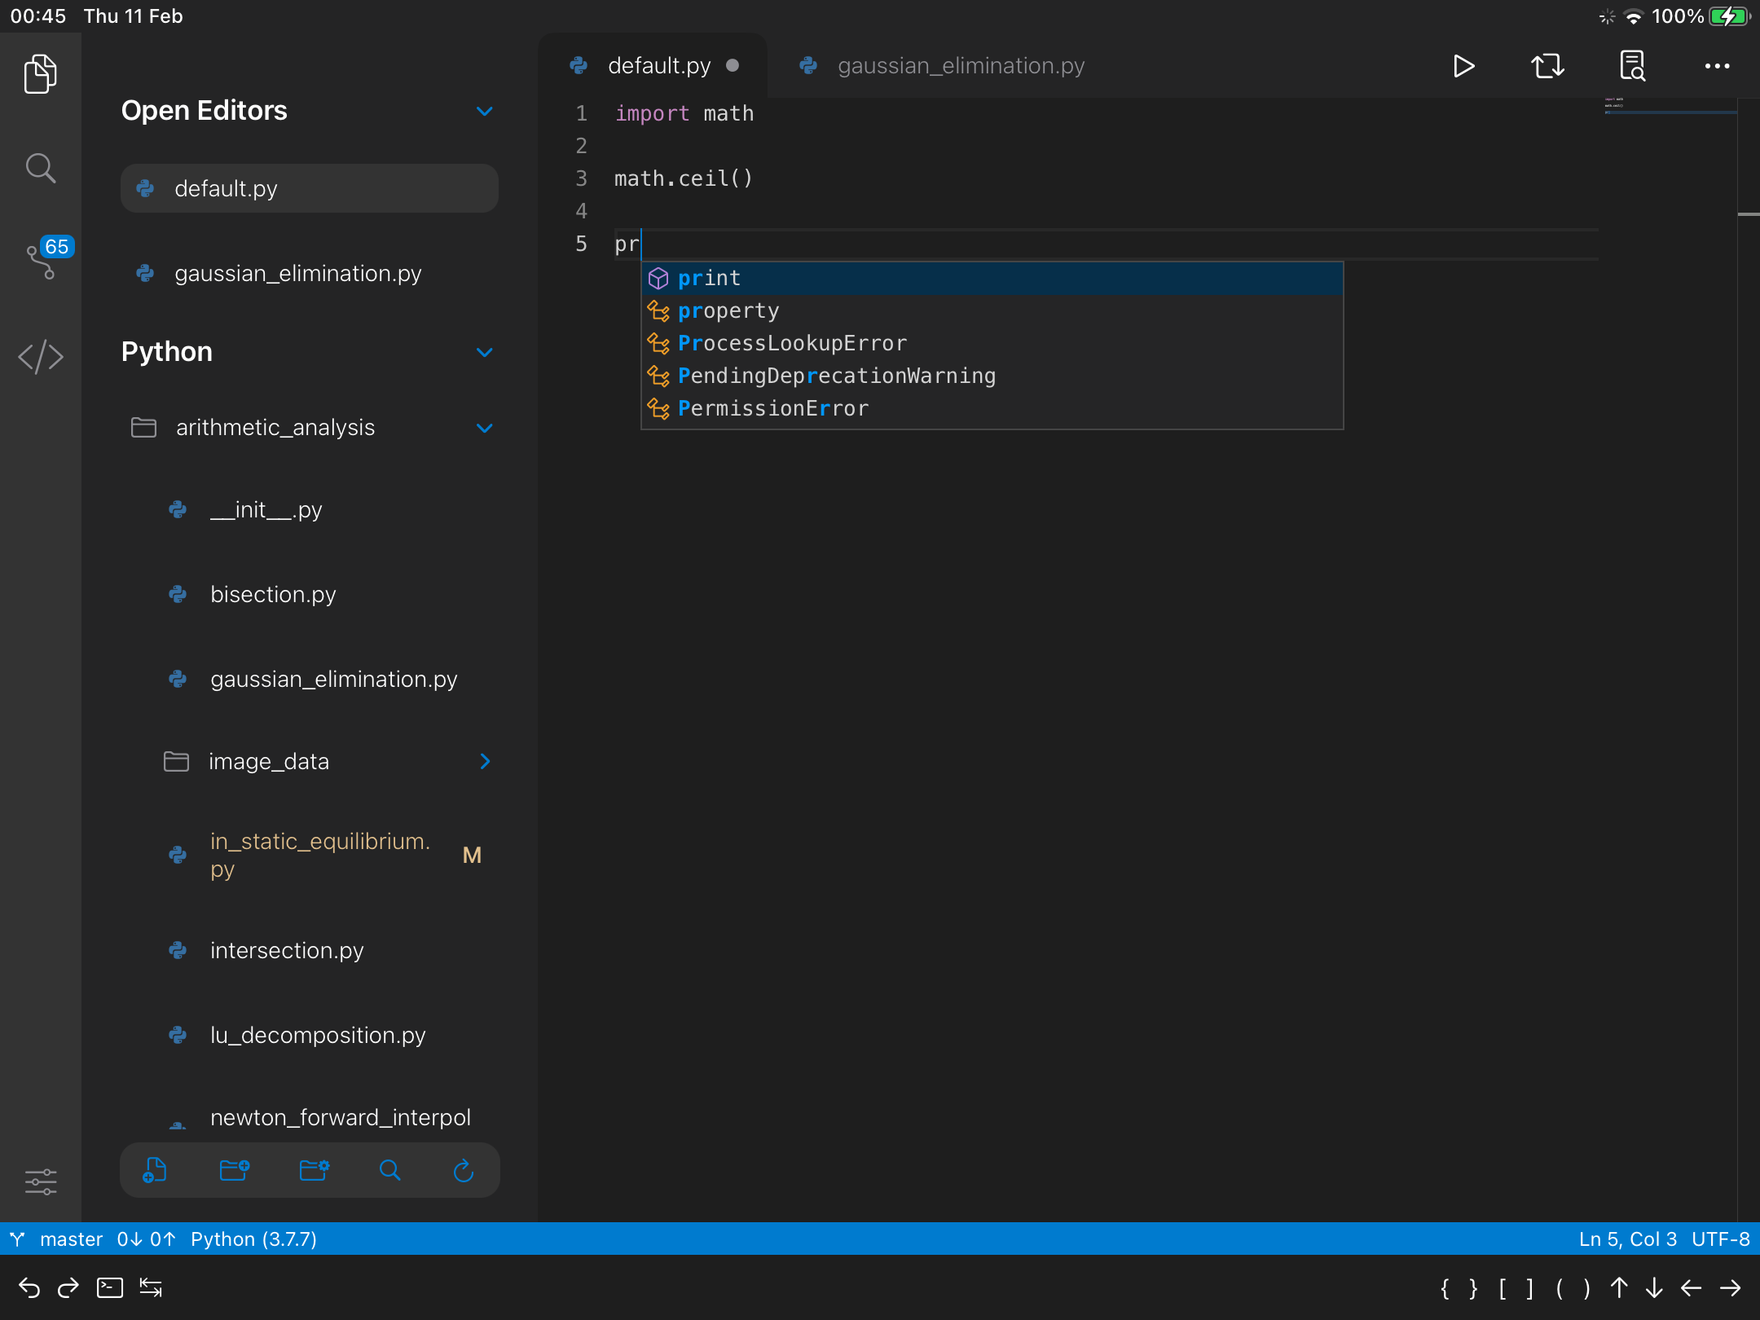Redo using the bottom-left redo arrow
Viewport: 1760px width, 1320px height.
click(x=69, y=1287)
